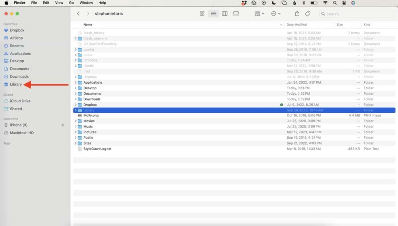Open Control Center in menu bar

pyautogui.click(x=344, y=3)
